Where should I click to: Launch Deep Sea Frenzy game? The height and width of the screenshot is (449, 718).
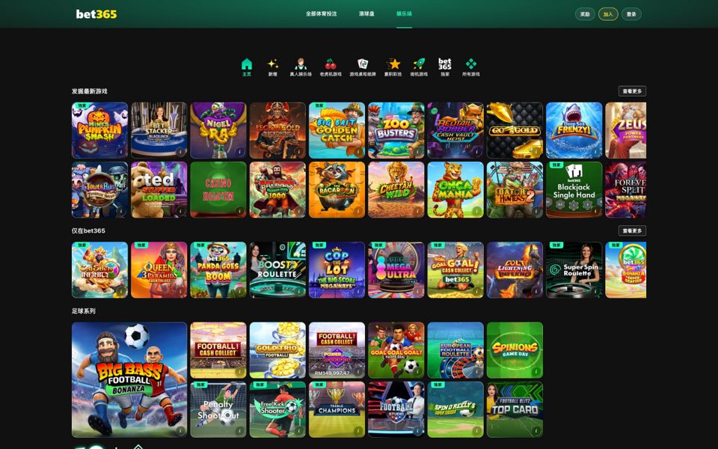point(574,130)
